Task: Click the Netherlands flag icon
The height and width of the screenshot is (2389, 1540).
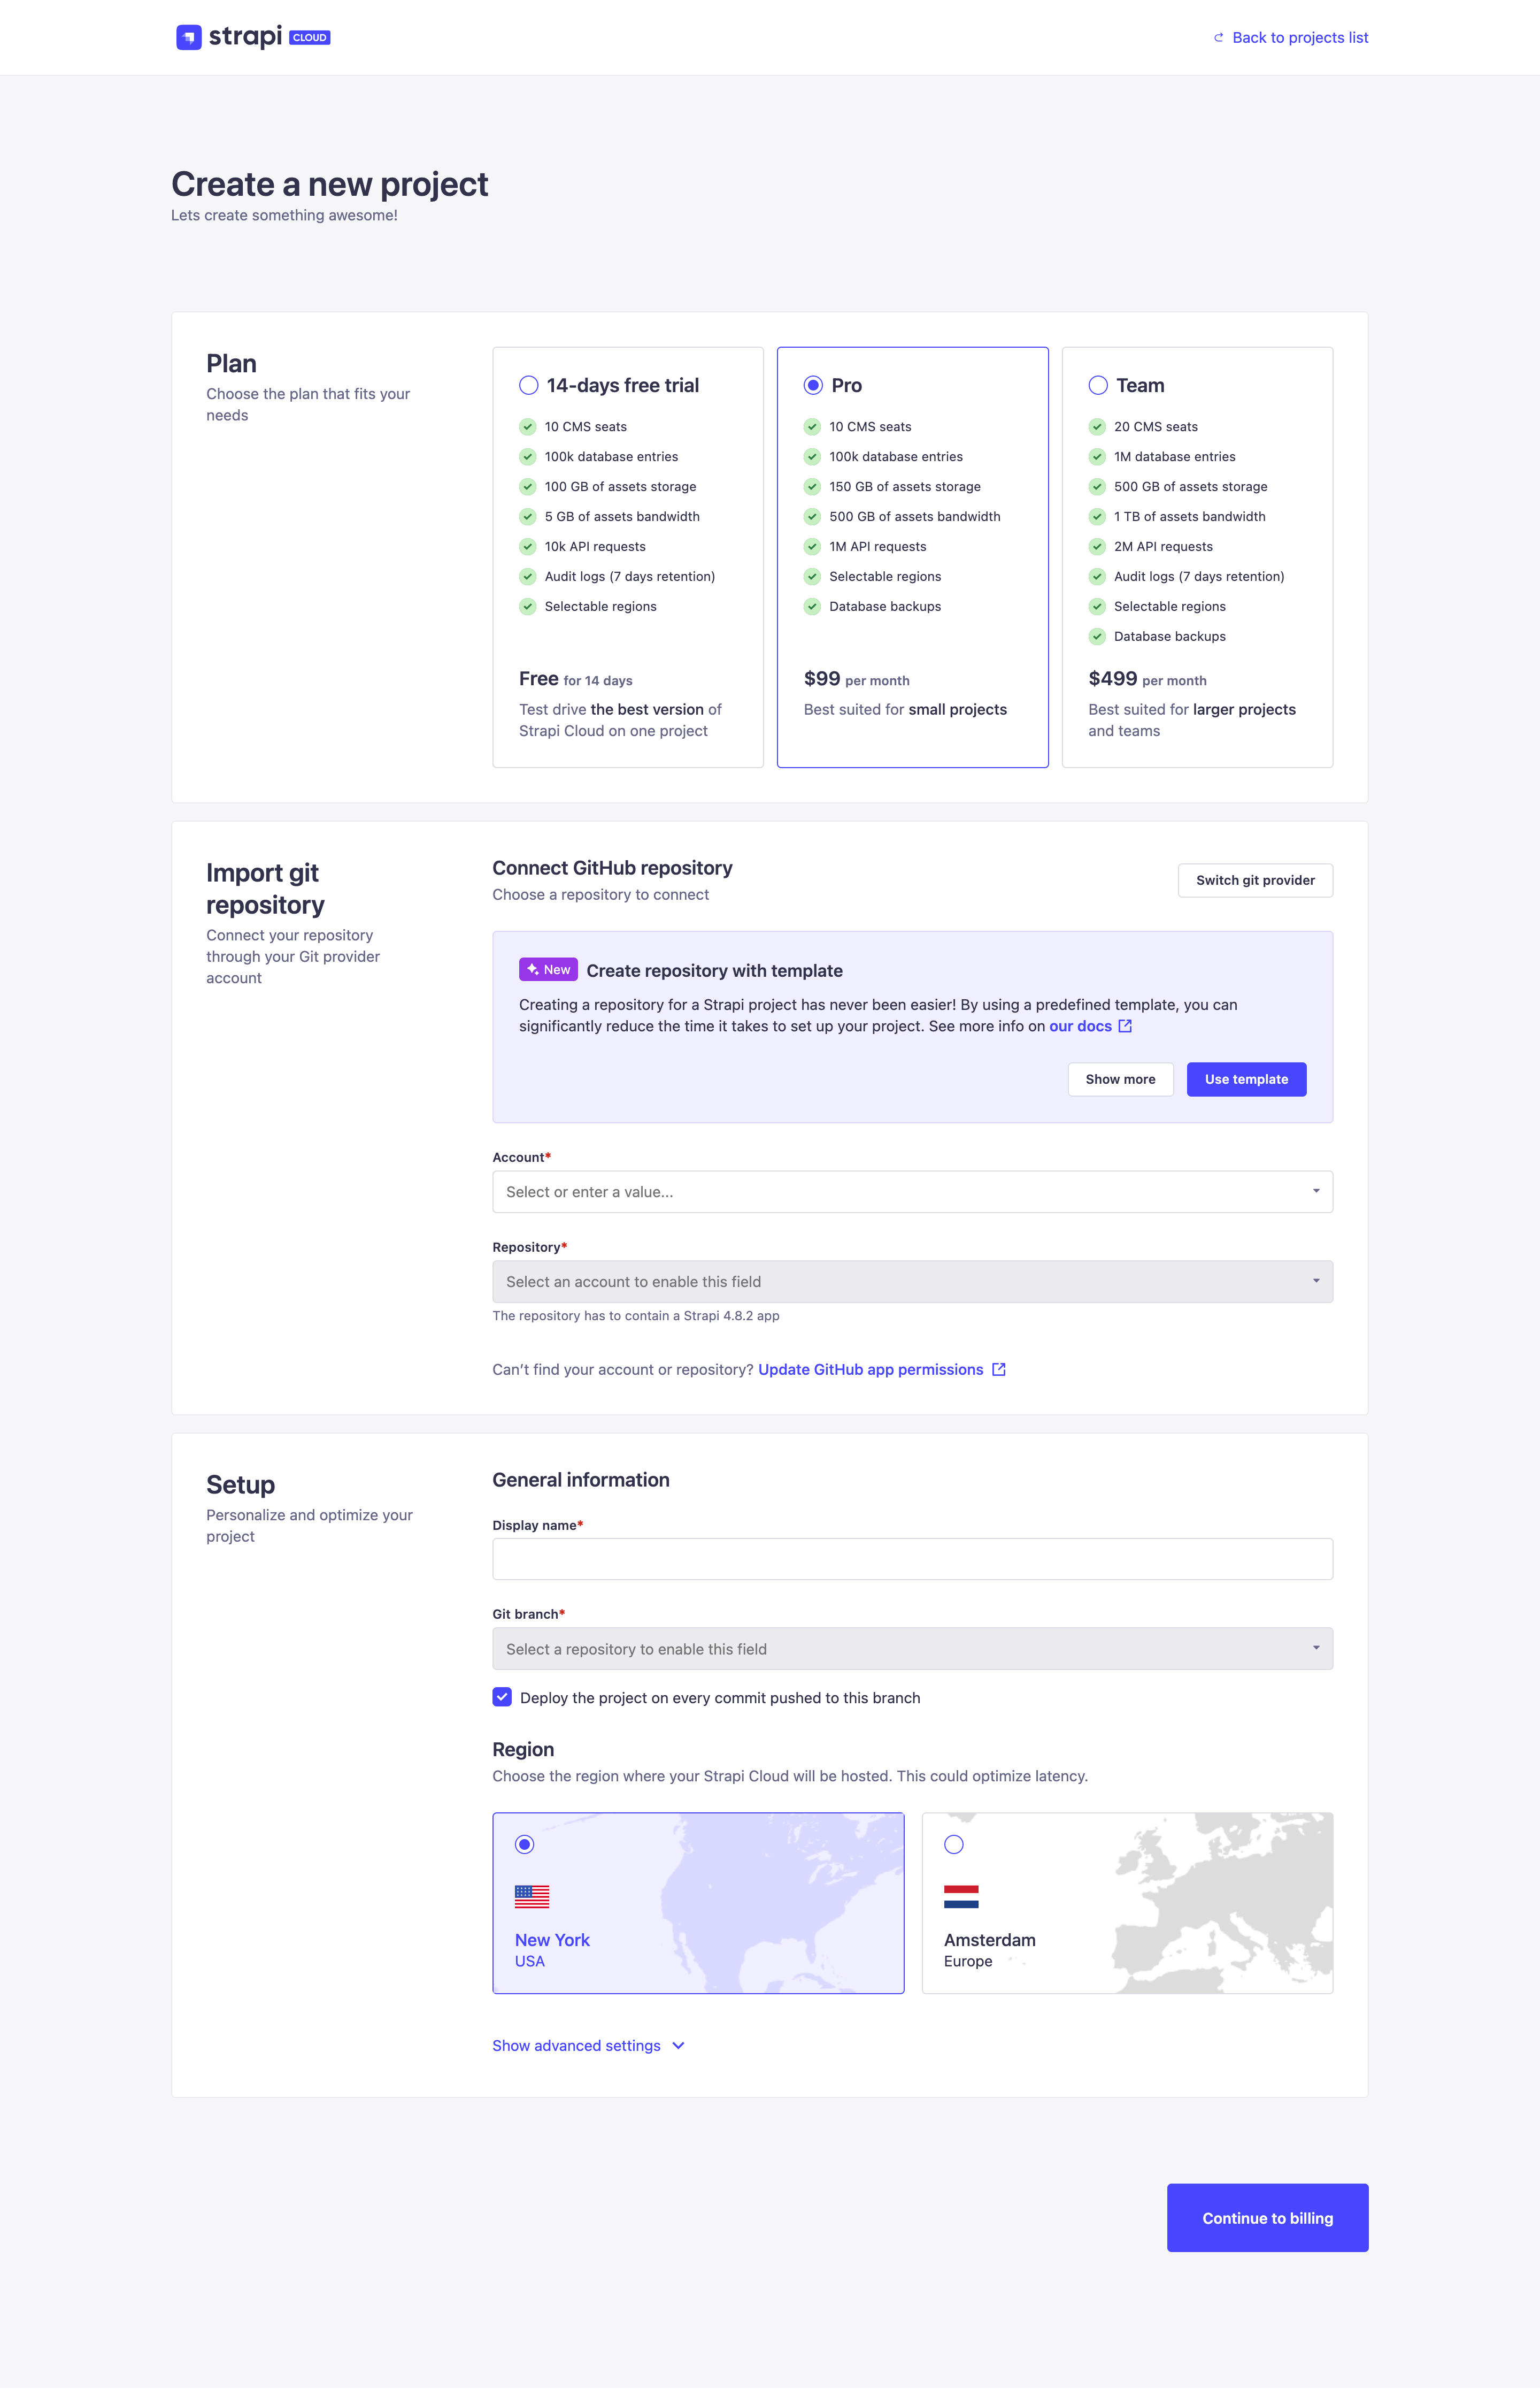Action: pos(960,1896)
